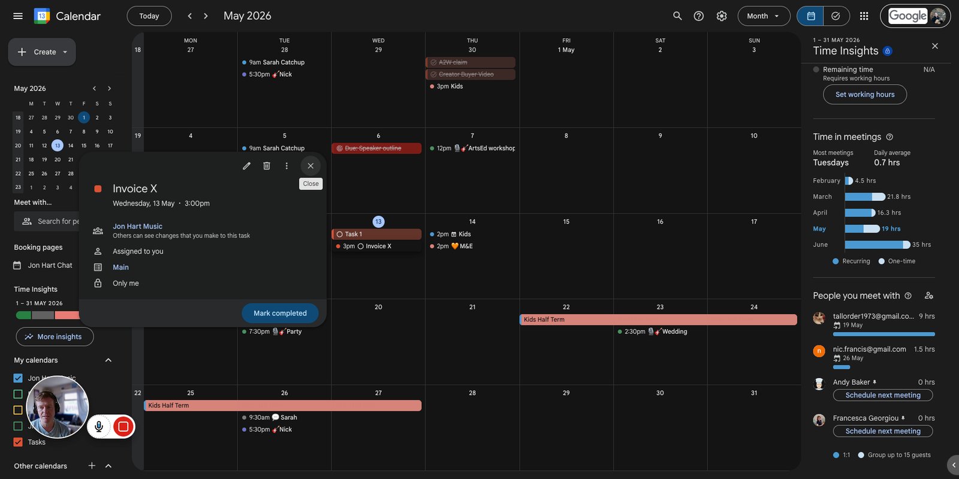The width and height of the screenshot is (959, 479).
Task: Schedule next meeting with Andy Baker
Action: click(883, 395)
